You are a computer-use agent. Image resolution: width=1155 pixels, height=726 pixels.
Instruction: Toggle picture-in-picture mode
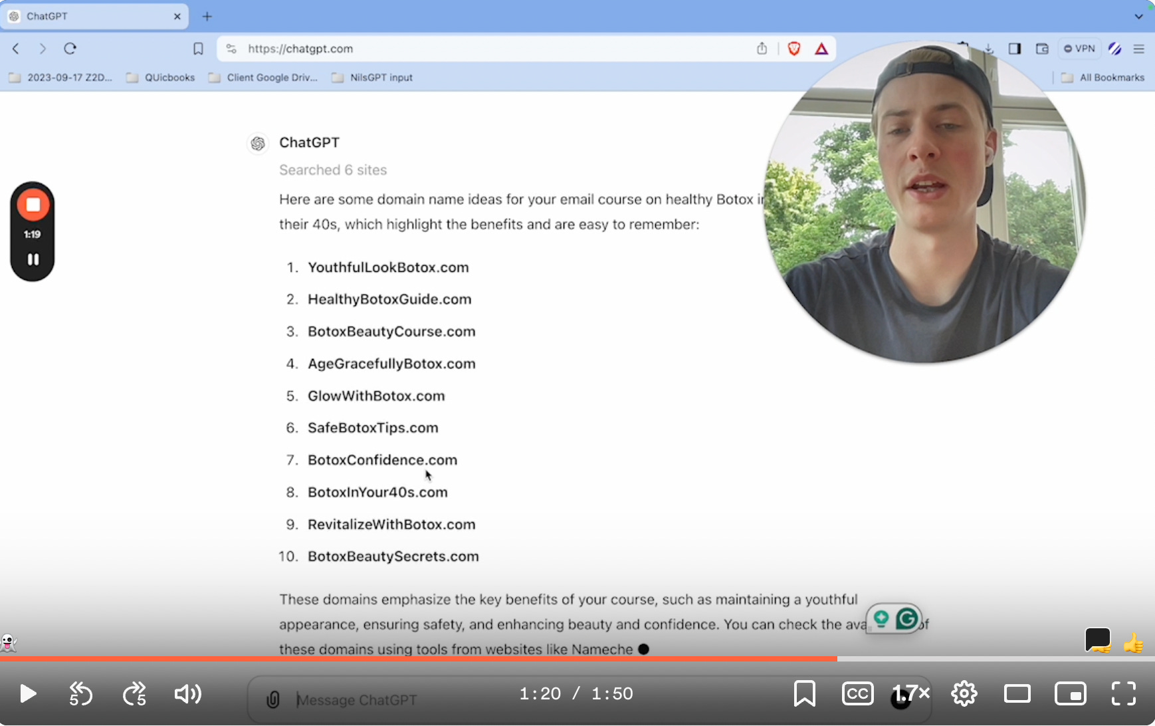1071,693
